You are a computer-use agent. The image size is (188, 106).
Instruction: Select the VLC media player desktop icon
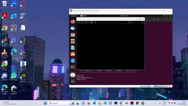tap(5, 54)
